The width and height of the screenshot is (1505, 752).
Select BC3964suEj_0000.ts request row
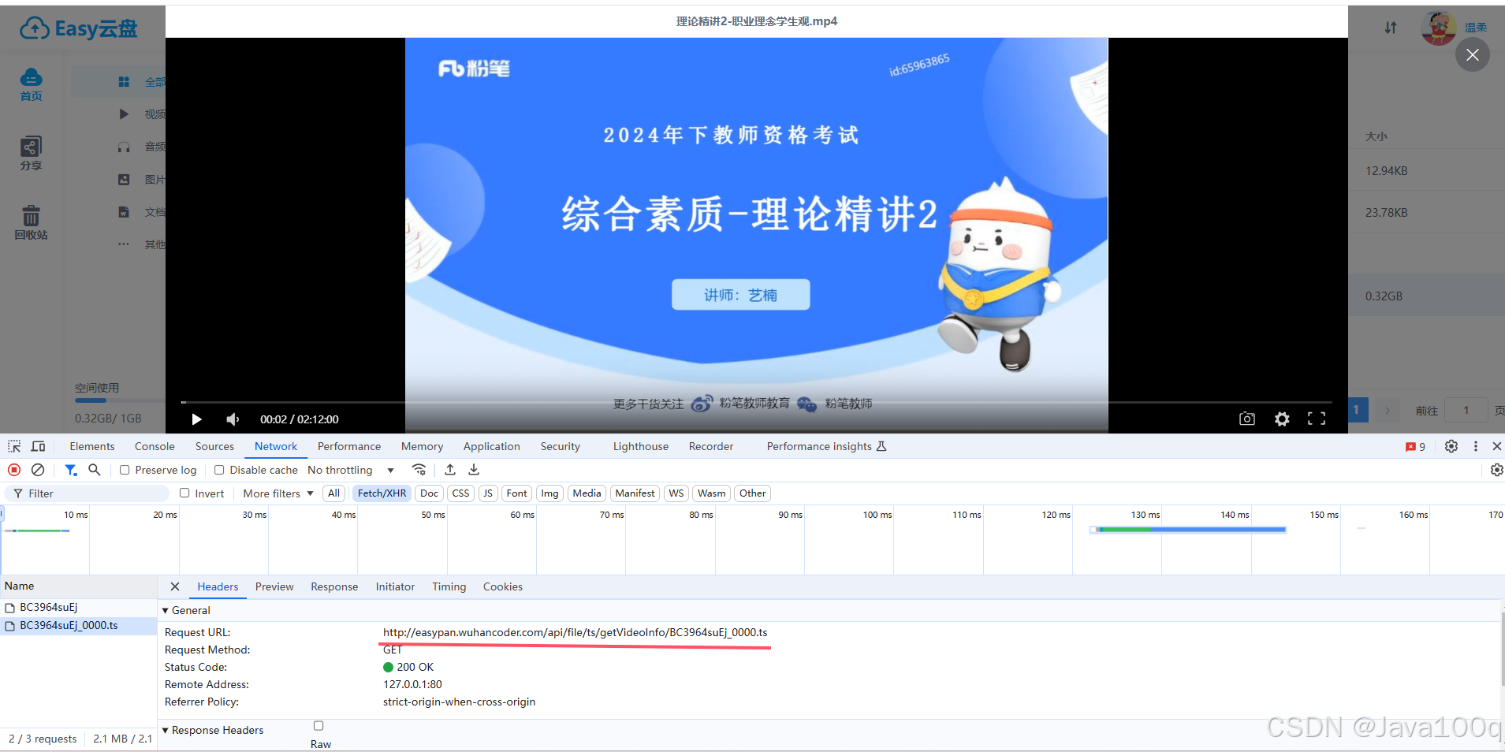(79, 625)
